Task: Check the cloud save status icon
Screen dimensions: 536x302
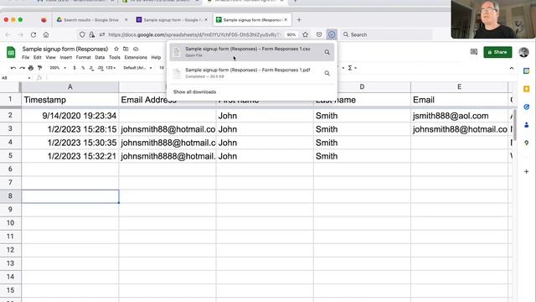Action: 136,49
